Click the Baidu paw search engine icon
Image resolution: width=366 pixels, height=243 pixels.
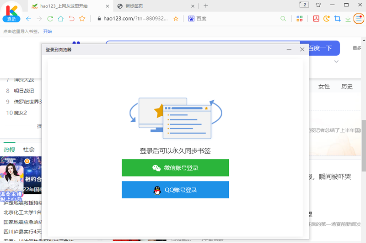(x=191, y=19)
